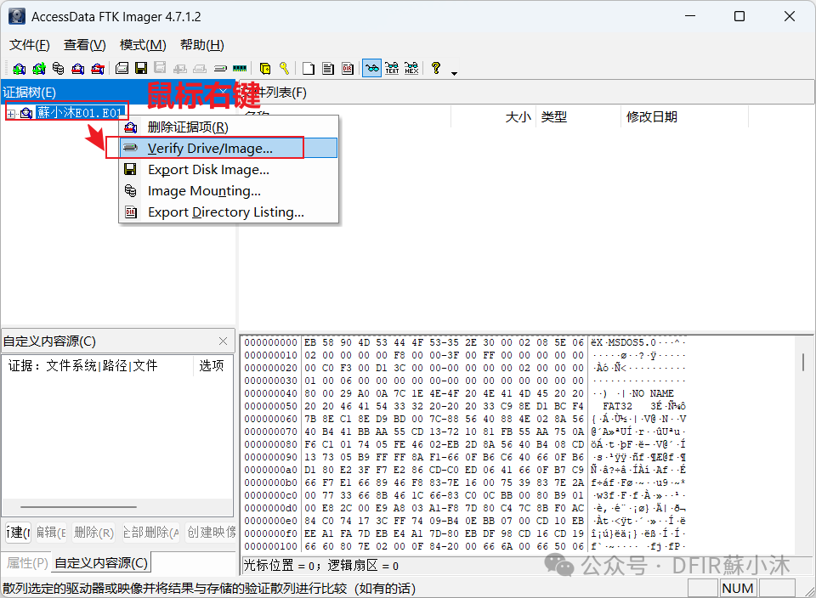Click the 光标位置 = 0 status text
The height and width of the screenshot is (598, 816).
[x=278, y=566]
